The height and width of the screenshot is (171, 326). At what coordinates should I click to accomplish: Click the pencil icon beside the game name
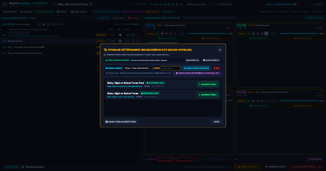[x=91, y=4]
